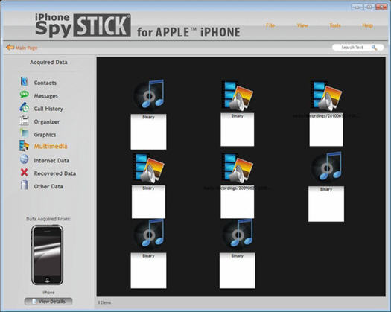The width and height of the screenshot is (391, 312).
Task: Click the Call History label
Action: [x=48, y=109]
